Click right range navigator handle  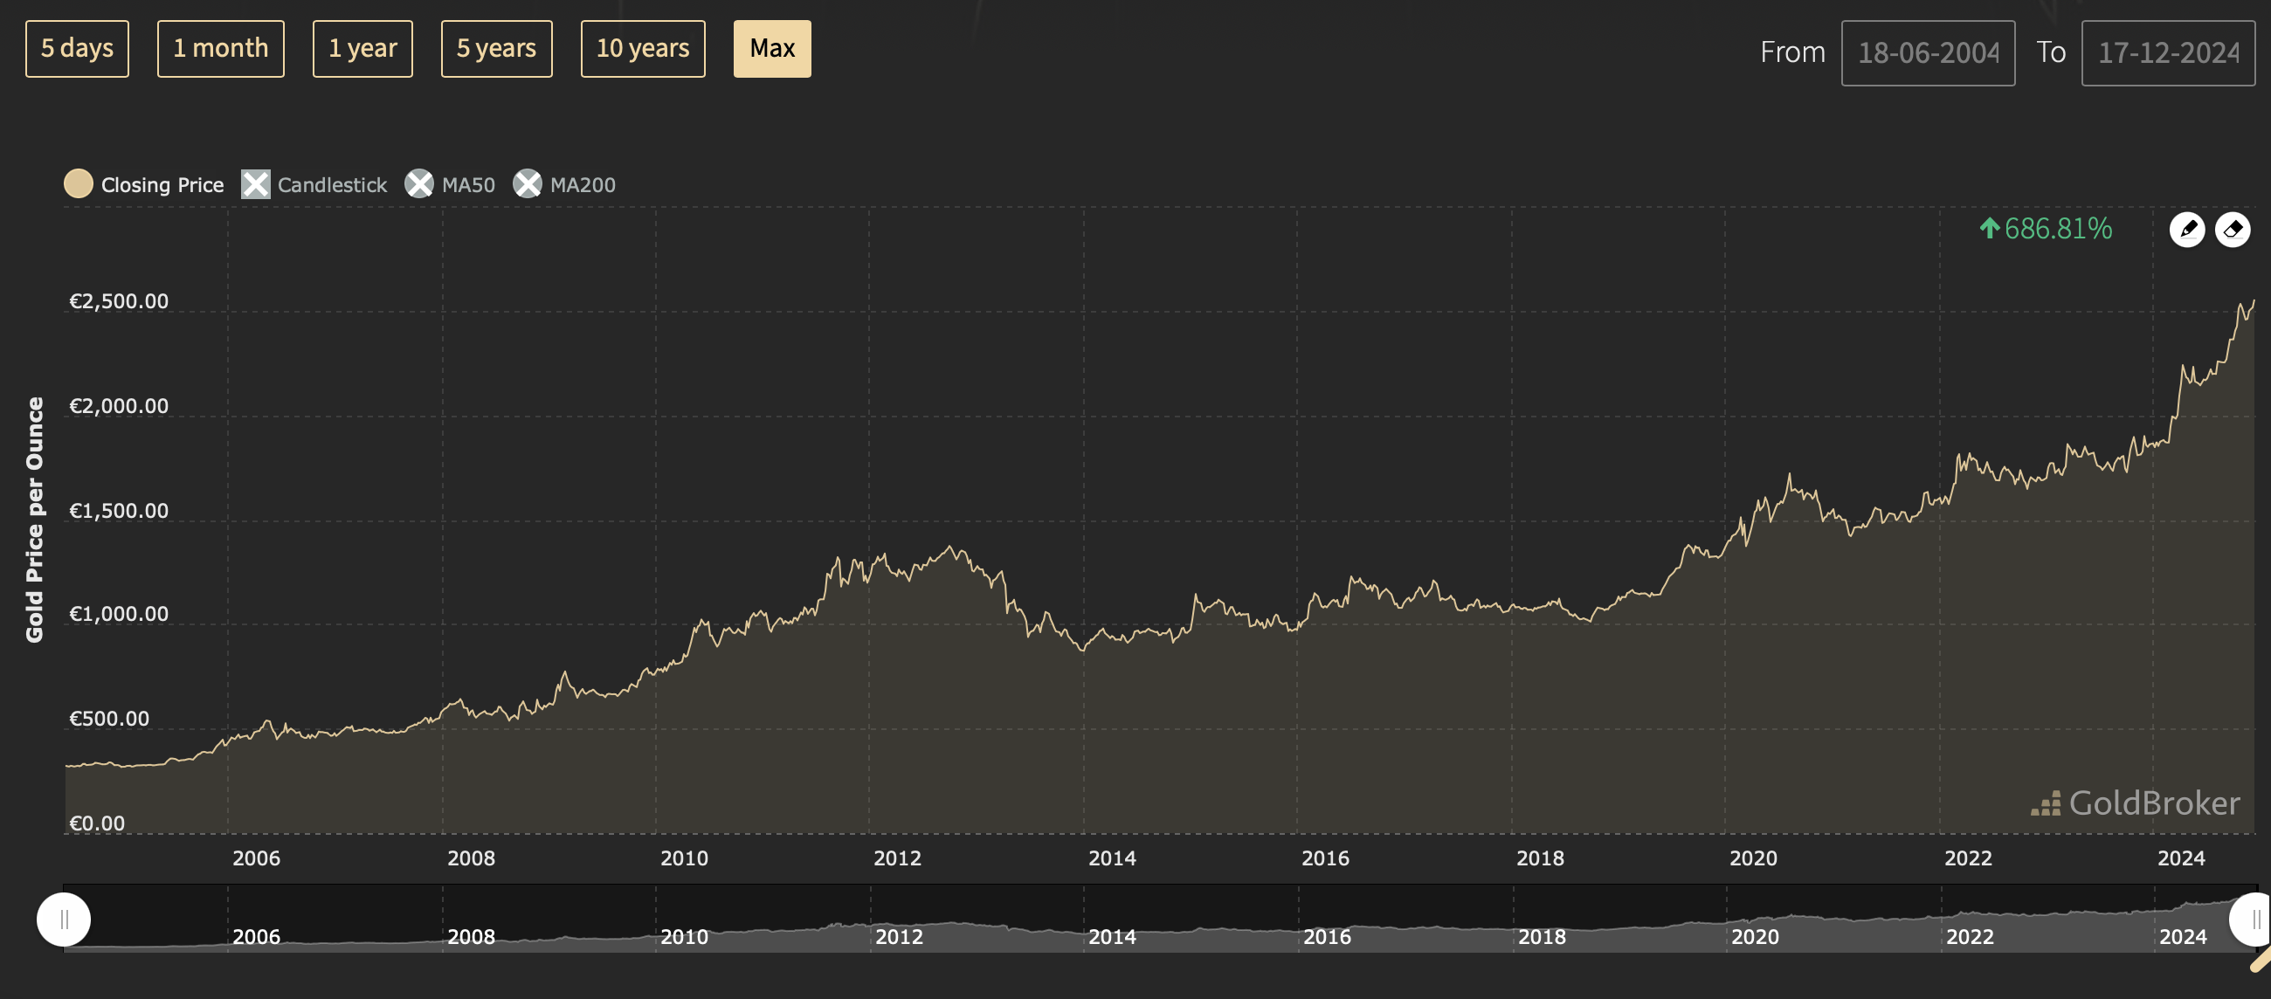(2254, 920)
